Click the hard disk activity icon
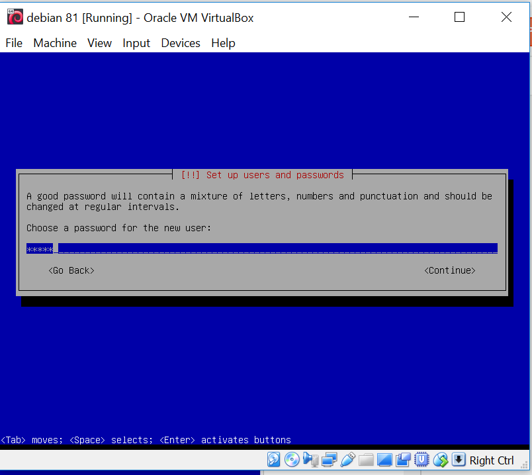 click(273, 460)
